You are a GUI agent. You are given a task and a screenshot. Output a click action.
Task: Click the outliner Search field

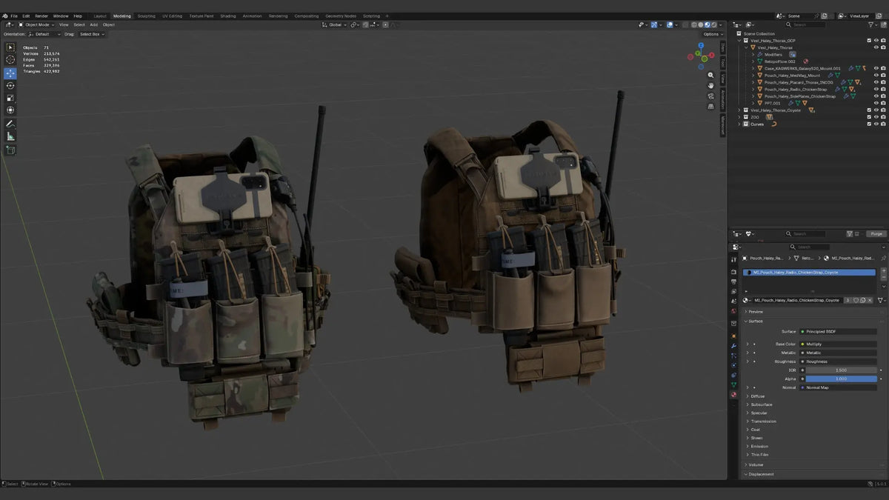pyautogui.click(x=807, y=24)
